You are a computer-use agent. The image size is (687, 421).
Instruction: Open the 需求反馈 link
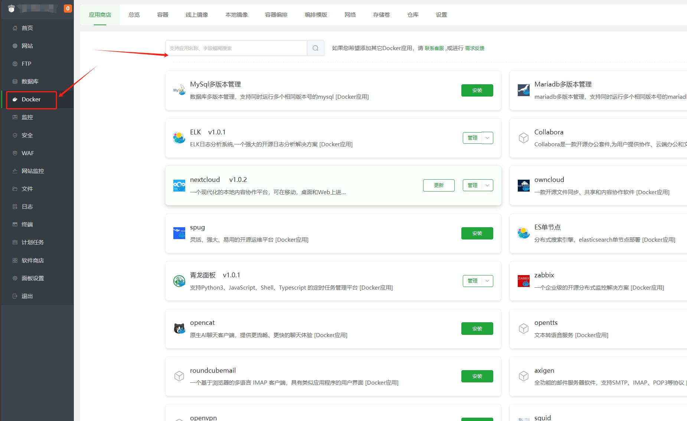pos(474,48)
